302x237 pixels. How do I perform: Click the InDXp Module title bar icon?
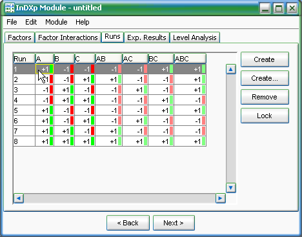pyautogui.click(x=10, y=8)
